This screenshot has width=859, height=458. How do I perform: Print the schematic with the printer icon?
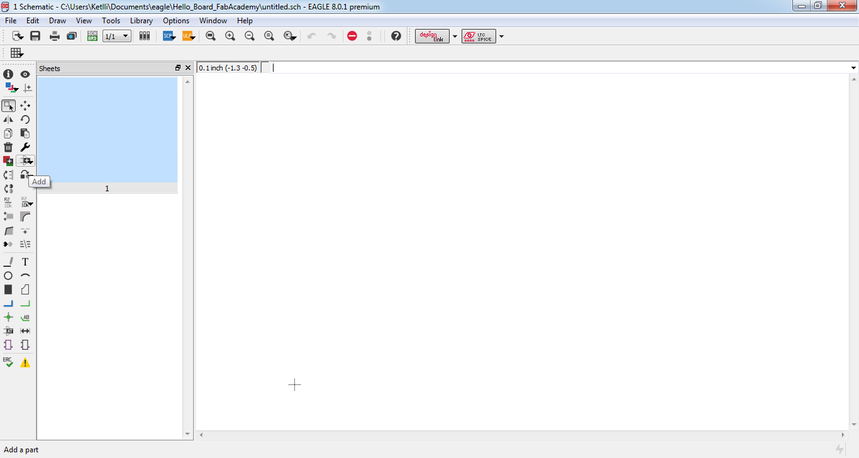55,36
